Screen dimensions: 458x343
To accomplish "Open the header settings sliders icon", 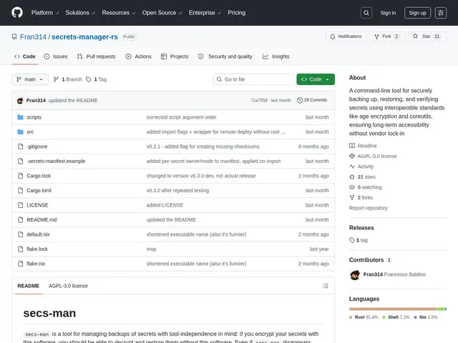I will (x=441, y=13).
